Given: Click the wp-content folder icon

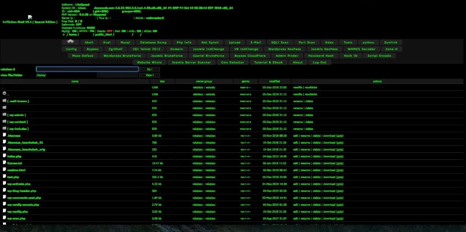Looking at the screenshot, I should (x=4, y=121).
